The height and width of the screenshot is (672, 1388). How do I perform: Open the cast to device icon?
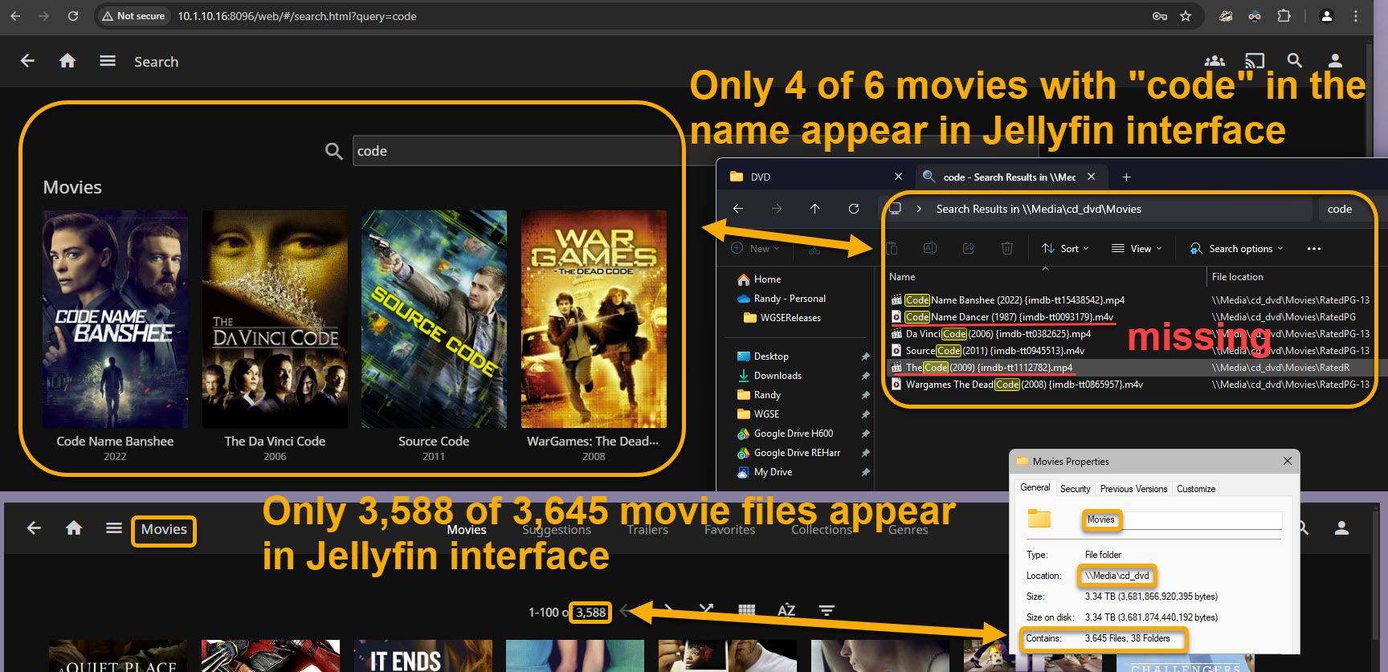1255,61
